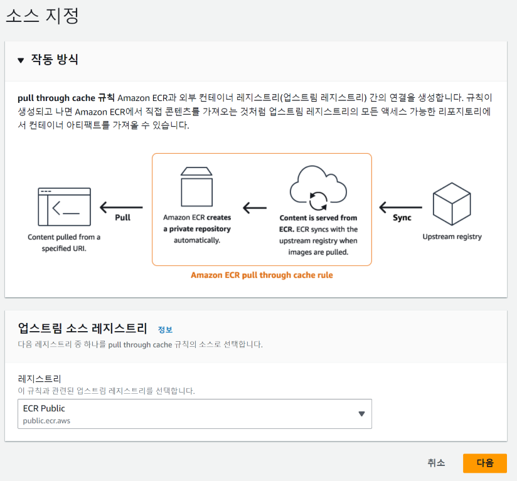Click the private repository box icon
This screenshot has width=517, height=481.
coord(197,187)
